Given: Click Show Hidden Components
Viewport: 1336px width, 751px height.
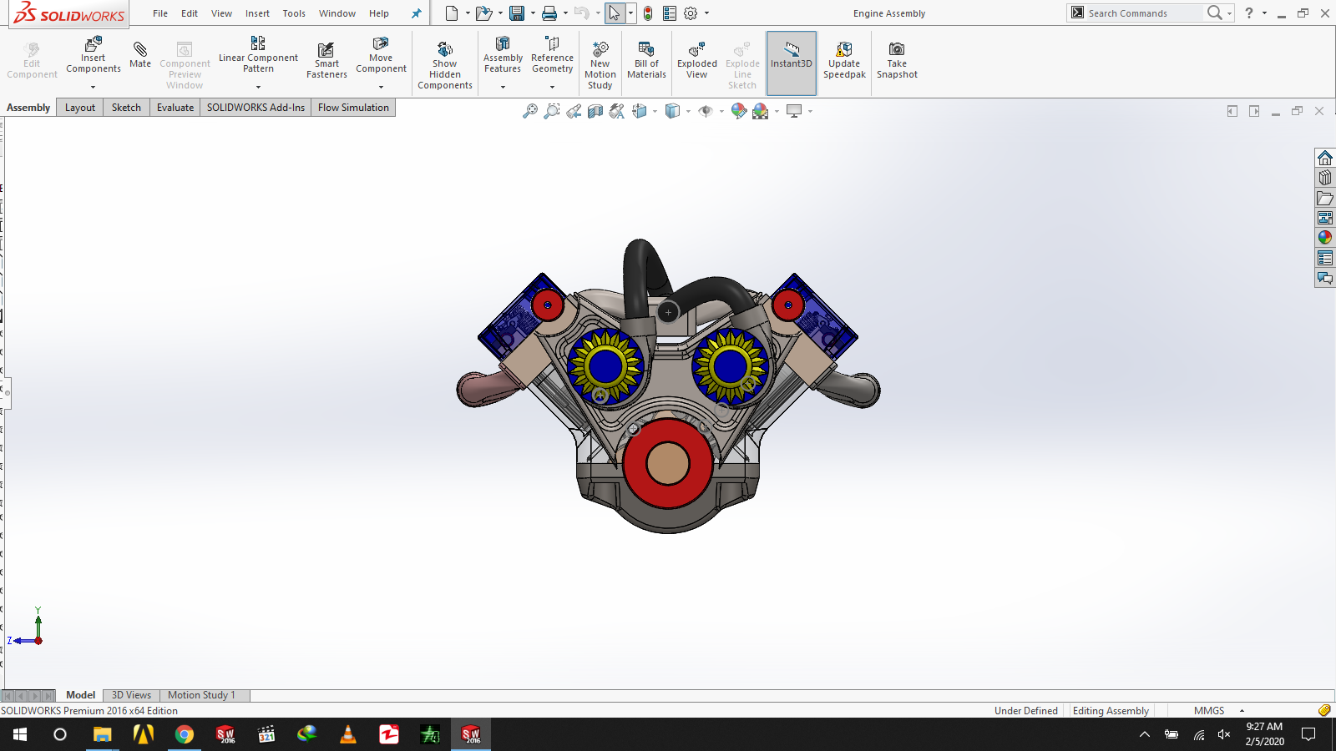Looking at the screenshot, I should [x=445, y=65].
